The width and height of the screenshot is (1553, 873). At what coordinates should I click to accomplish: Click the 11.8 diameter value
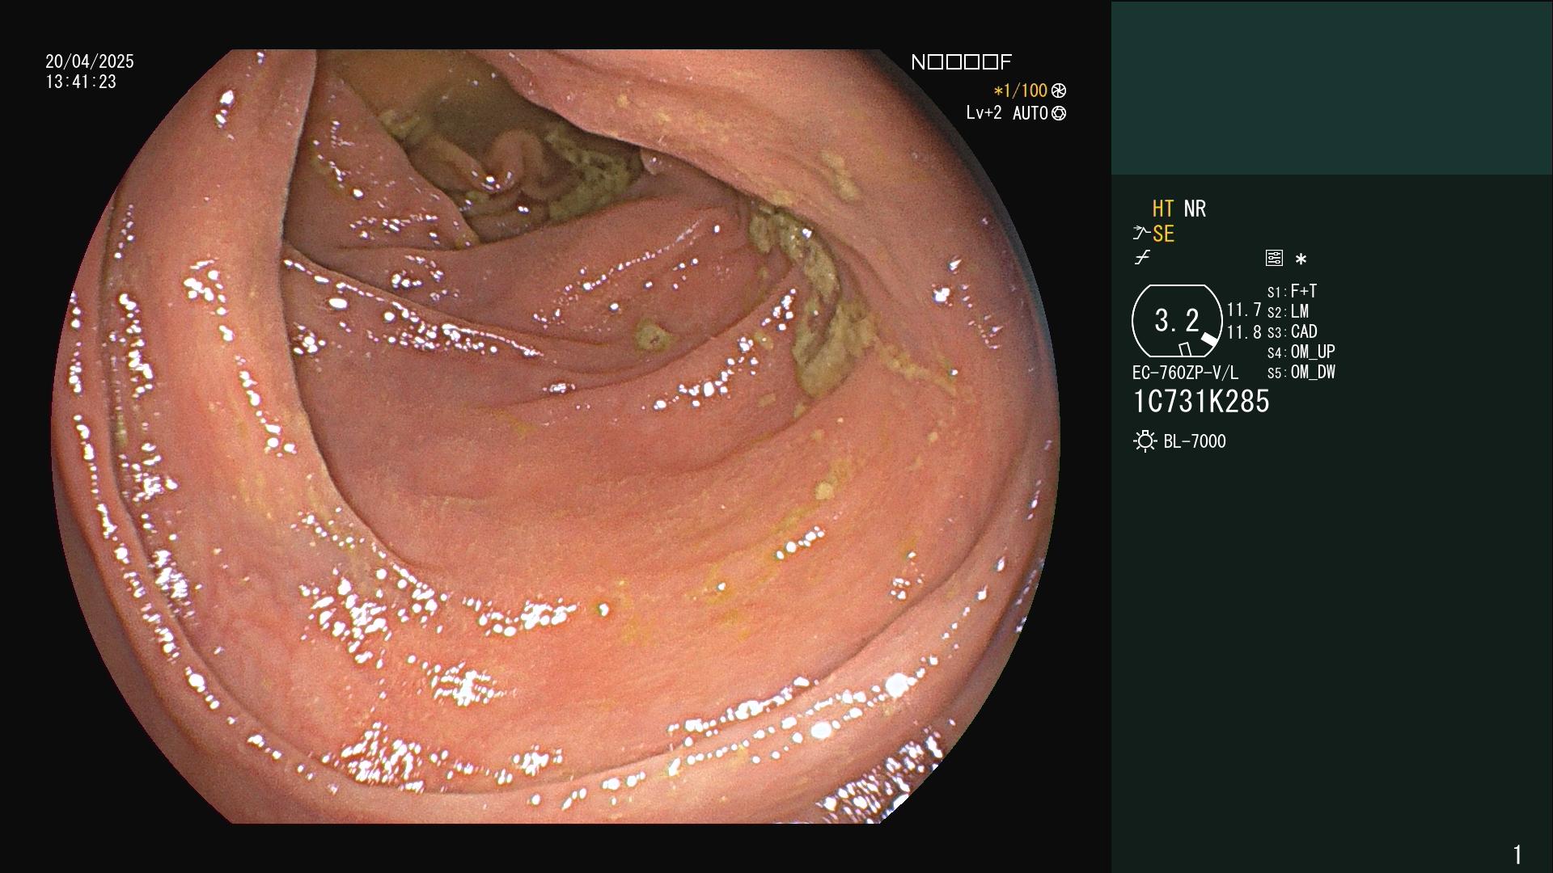tap(1244, 332)
